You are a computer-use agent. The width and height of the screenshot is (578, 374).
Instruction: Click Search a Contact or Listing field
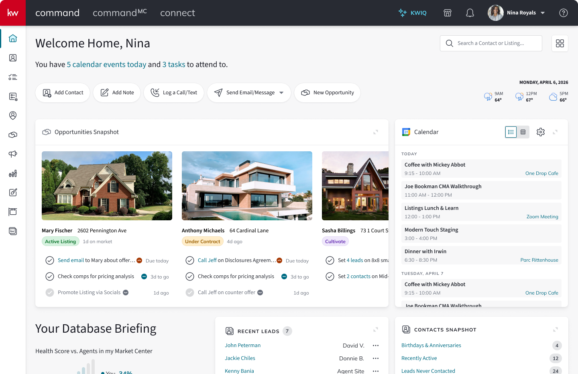(491, 43)
